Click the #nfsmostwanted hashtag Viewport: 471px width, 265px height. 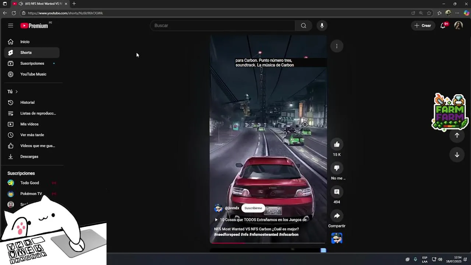263,234
